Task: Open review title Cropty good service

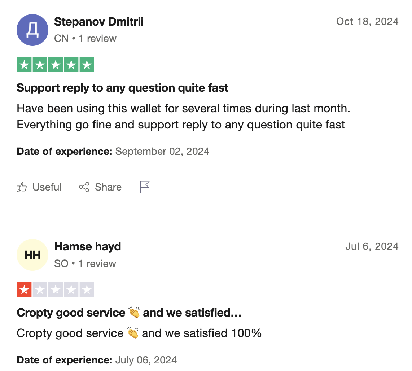Action: pyautogui.click(x=129, y=313)
